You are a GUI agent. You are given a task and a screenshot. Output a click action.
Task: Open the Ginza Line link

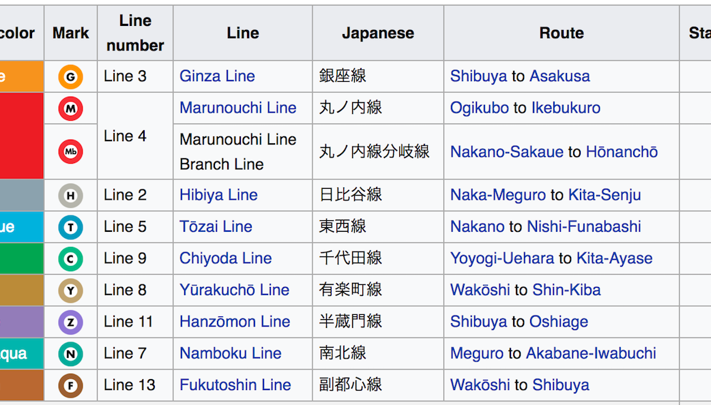[x=217, y=76]
